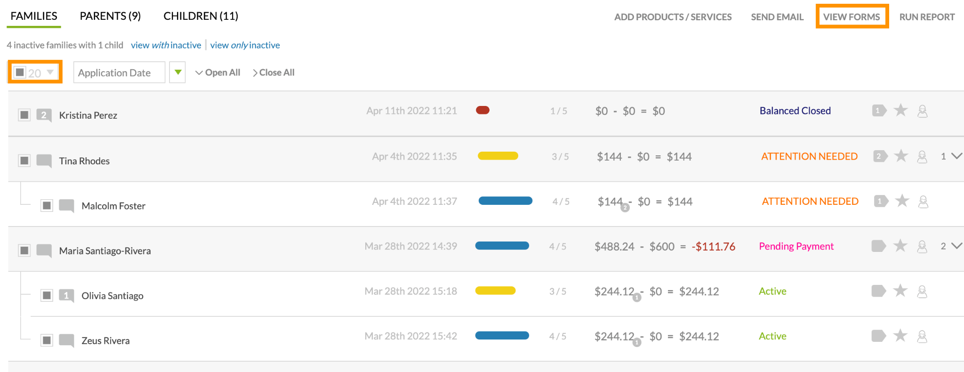Toggle checkbox for Zeus Rivera
Image resolution: width=964 pixels, height=372 pixels.
click(47, 340)
